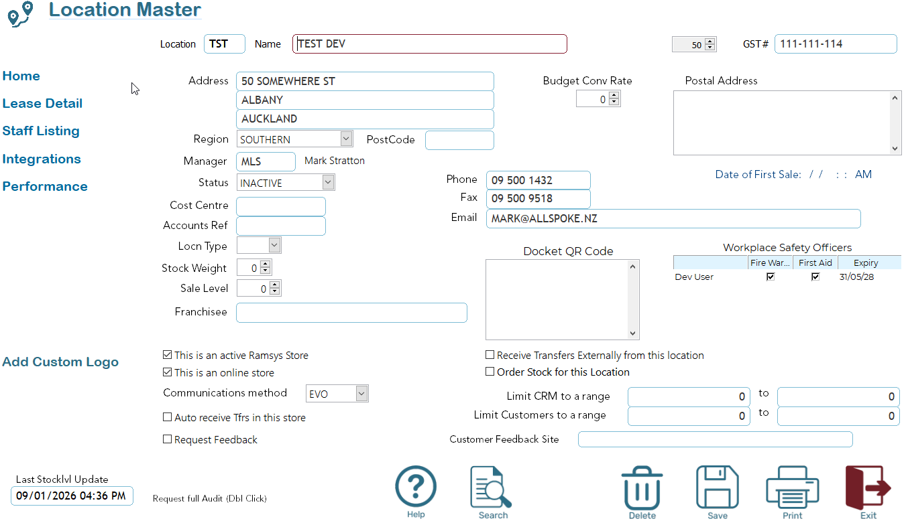
Task: Increase the Stock Weight spinner value
Action: (265, 265)
